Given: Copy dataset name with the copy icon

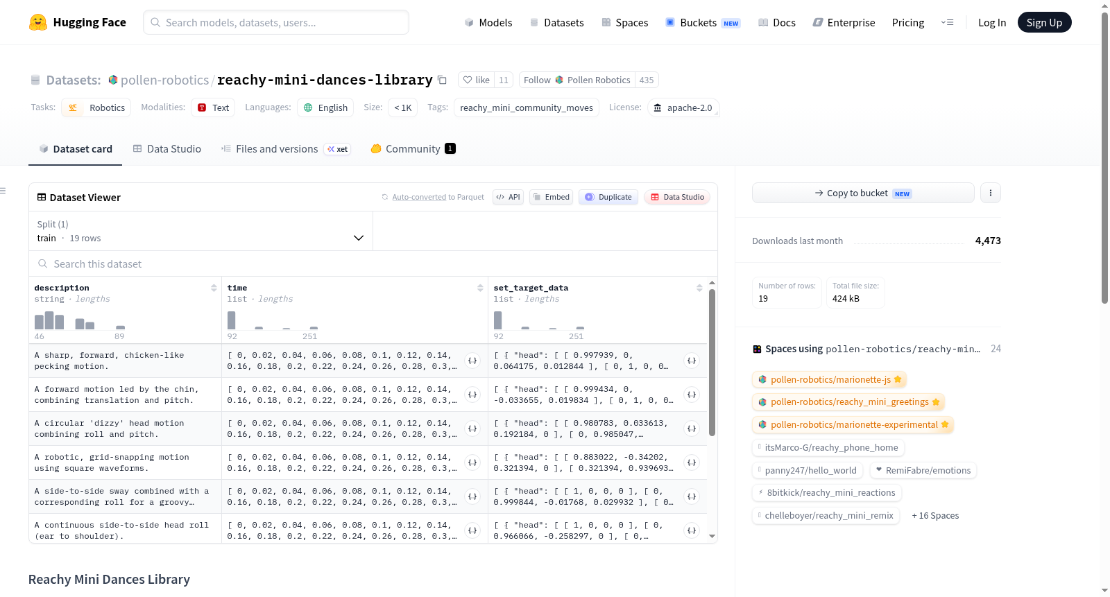Looking at the screenshot, I should point(442,80).
